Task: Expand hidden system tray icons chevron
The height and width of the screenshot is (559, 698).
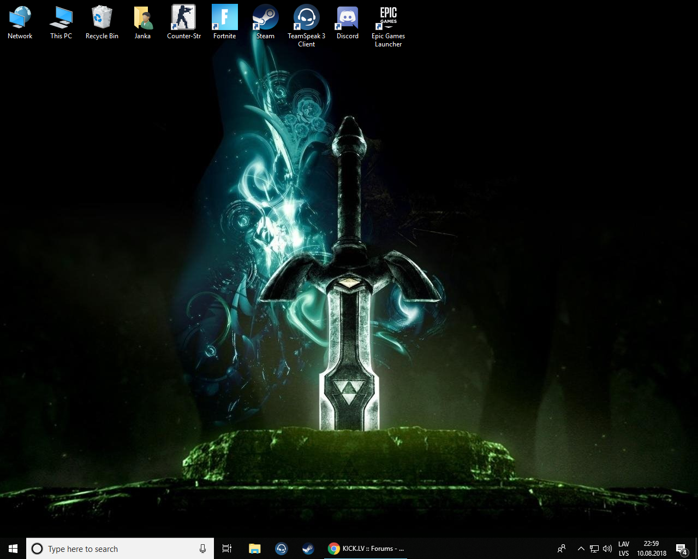Action: coord(581,549)
